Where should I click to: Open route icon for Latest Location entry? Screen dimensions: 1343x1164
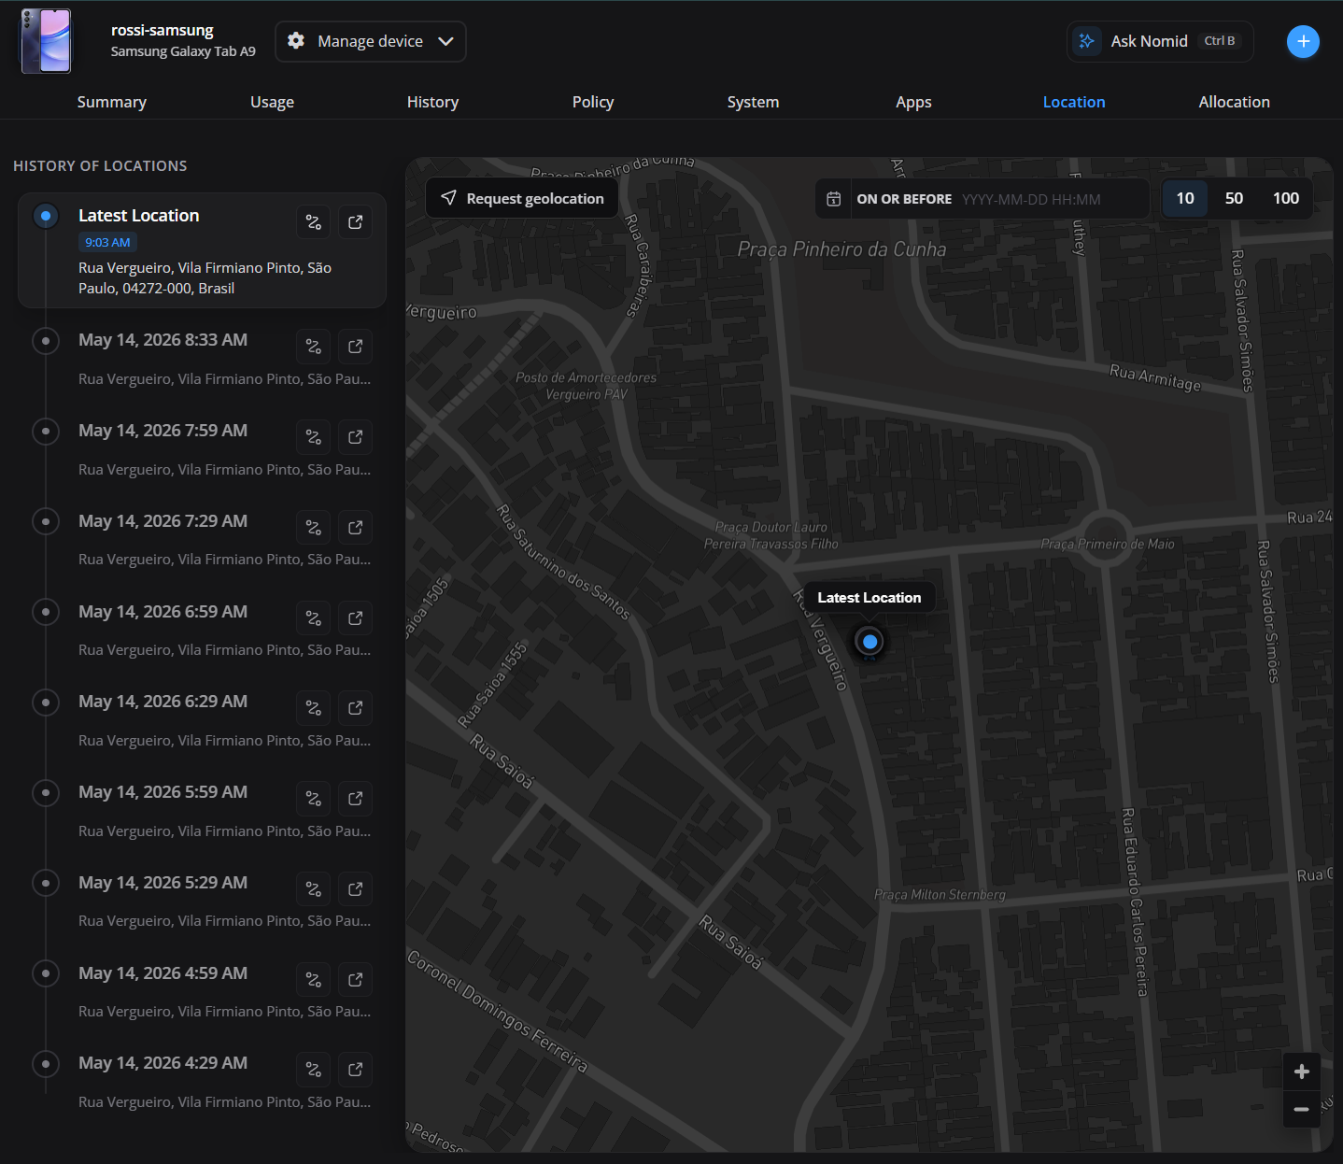coord(314,222)
